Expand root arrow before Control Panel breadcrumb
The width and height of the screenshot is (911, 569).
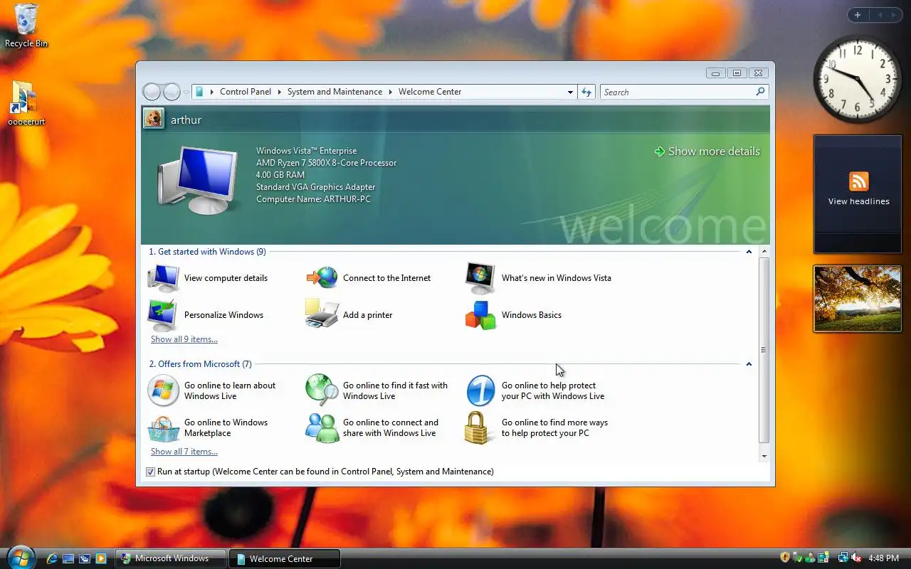[212, 92]
